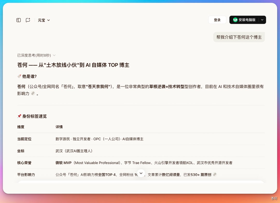Select the heading 苍何 —— 从"土木放线小伙"到 AI 自媒体 TOP 博主

(x=73, y=65)
